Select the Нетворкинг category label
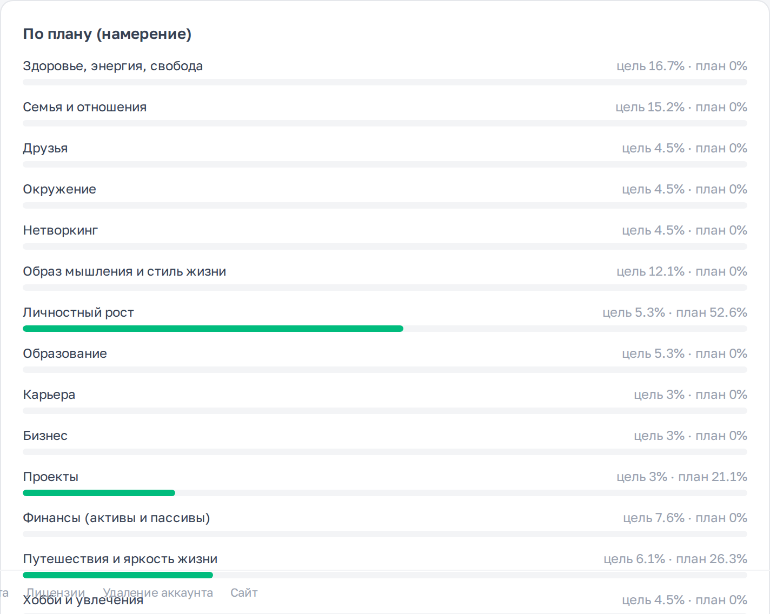This screenshot has height=614, width=770. (61, 230)
